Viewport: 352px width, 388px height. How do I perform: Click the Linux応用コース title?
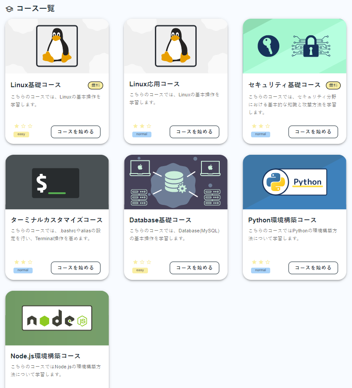pyautogui.click(x=154, y=84)
